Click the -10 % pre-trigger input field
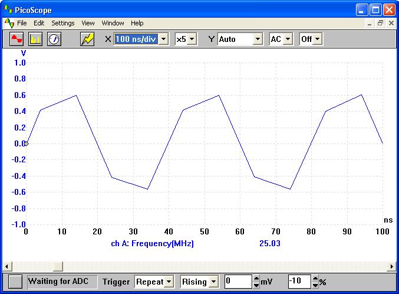The width and height of the screenshot is (399, 294). 299,282
